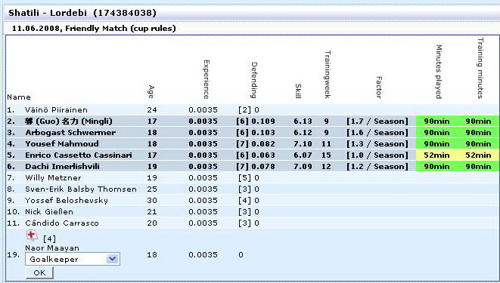Click the Training minutes column header

pos(480,68)
